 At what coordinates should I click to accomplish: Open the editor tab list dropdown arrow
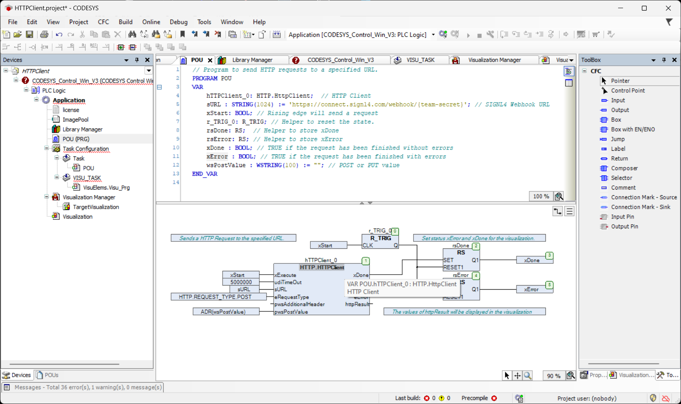pos(571,60)
